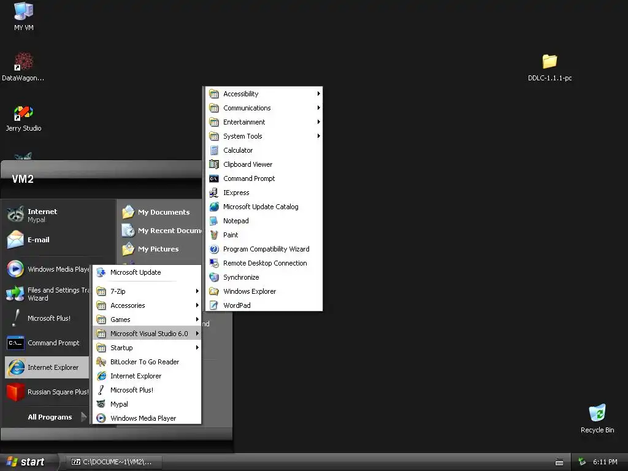628x471 pixels.
Task: Open IExpress from Accessories menu
Action: point(264,193)
